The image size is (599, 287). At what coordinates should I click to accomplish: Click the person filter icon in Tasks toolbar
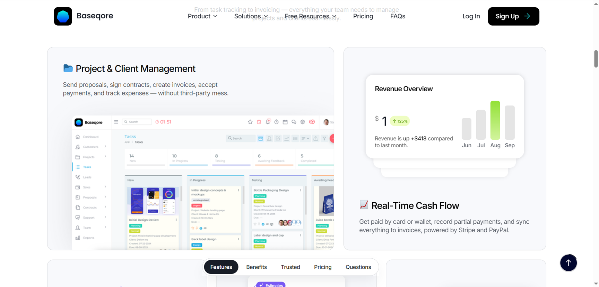point(269,138)
